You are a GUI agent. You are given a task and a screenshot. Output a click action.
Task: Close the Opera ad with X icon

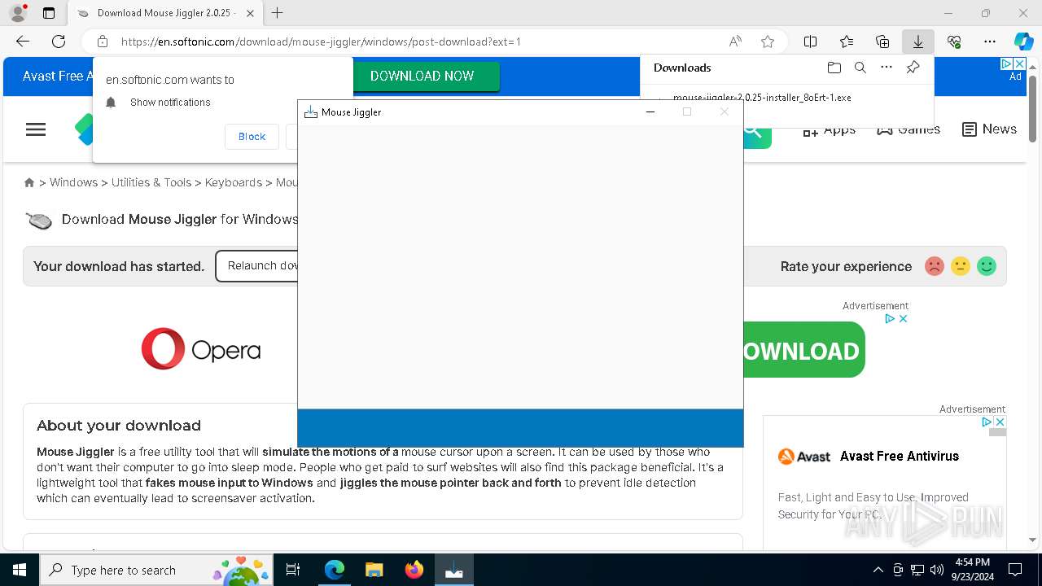pyautogui.click(x=903, y=318)
